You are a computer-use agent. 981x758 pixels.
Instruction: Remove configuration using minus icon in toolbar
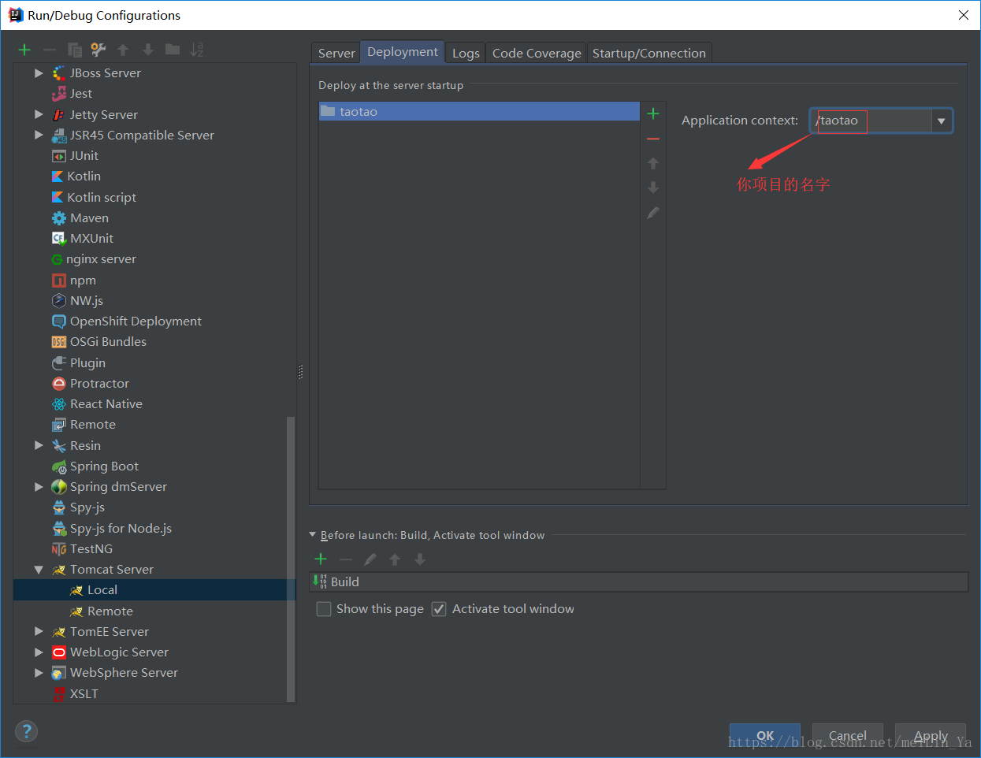coord(49,50)
